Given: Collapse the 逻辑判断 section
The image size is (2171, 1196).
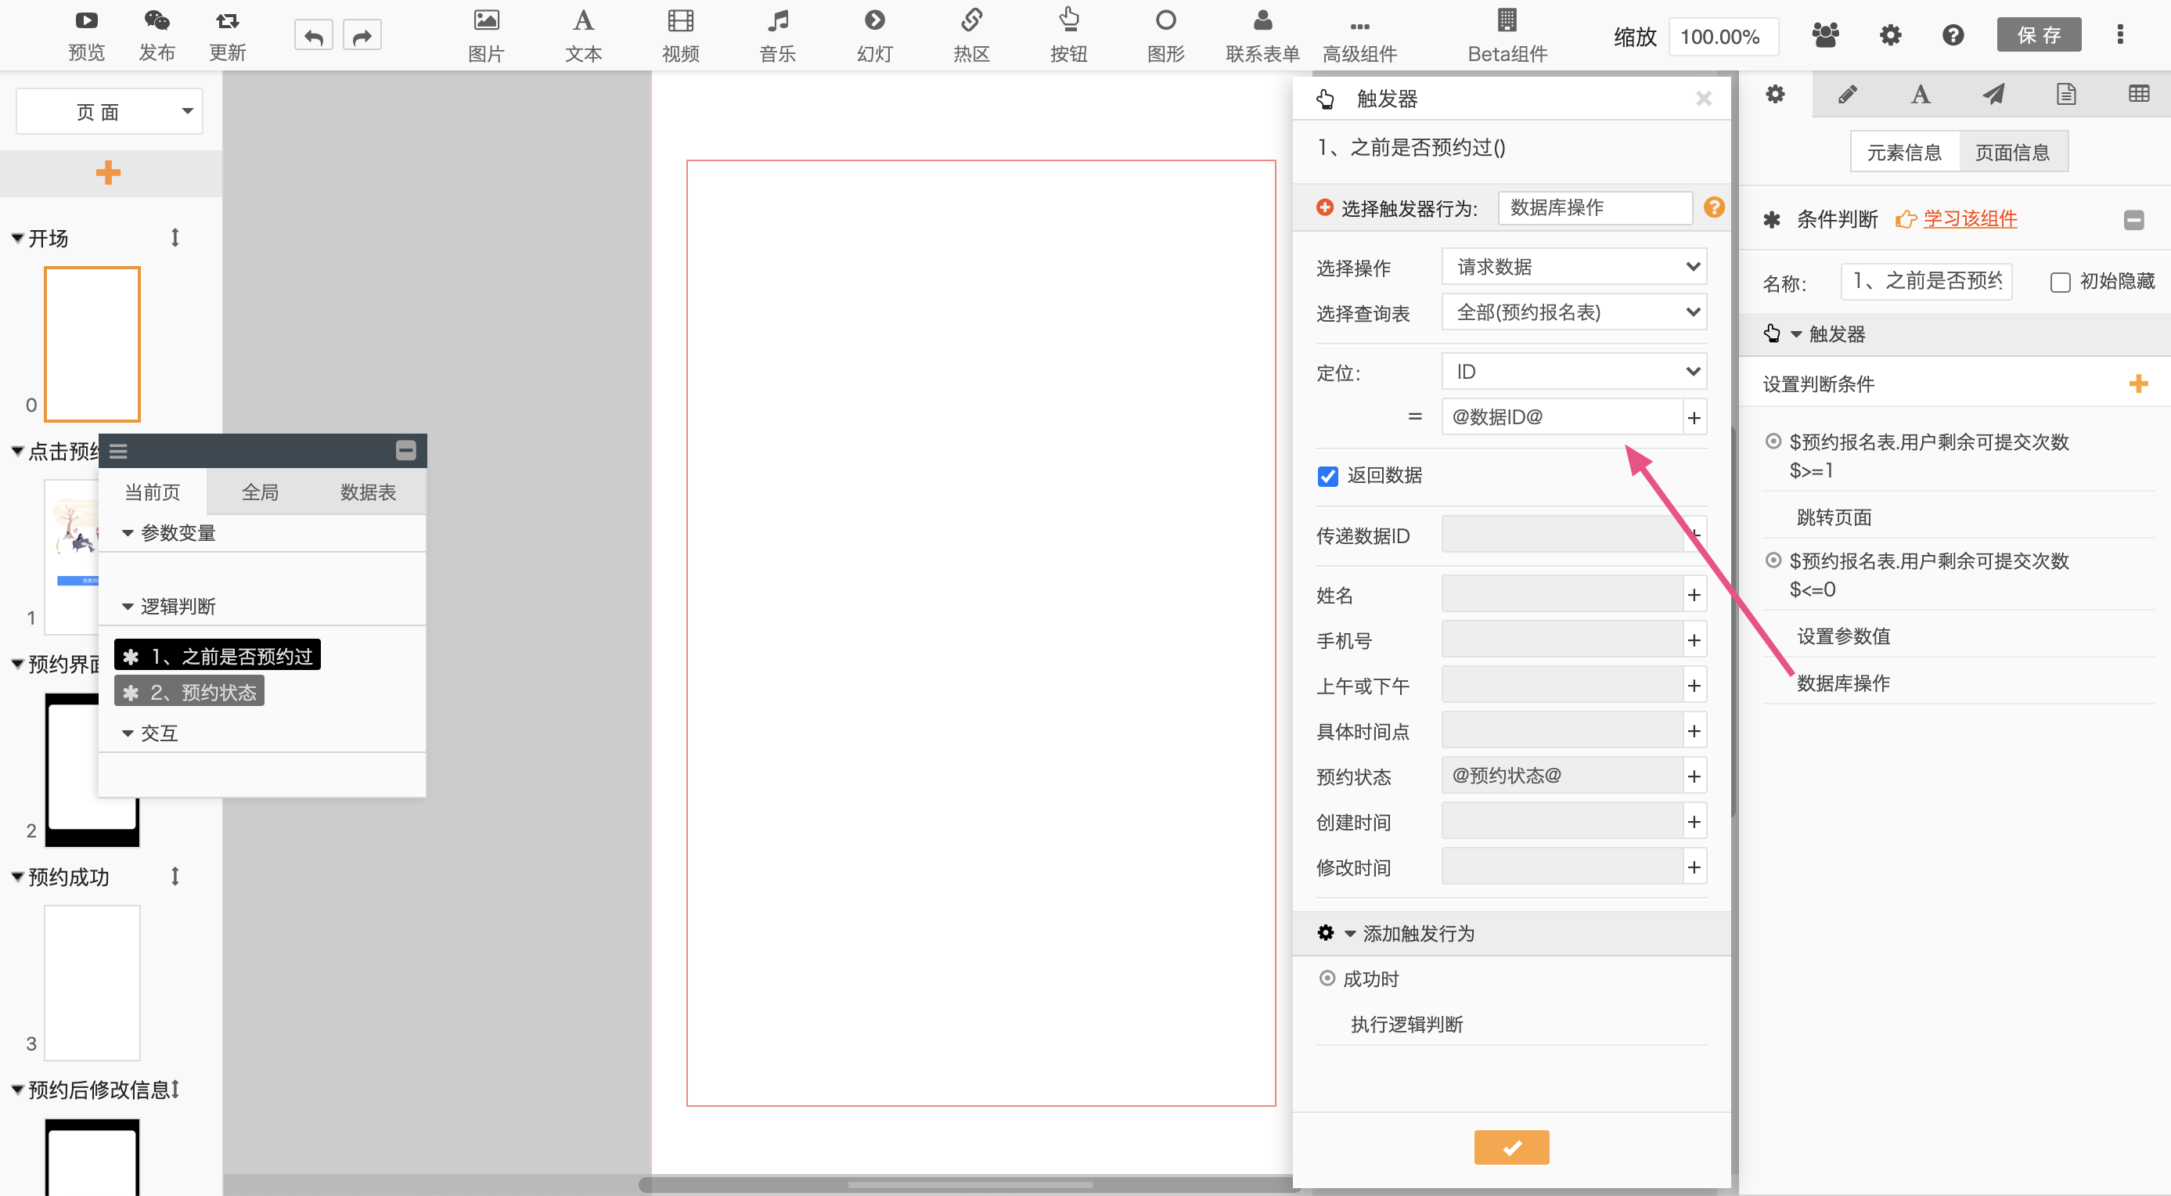Looking at the screenshot, I should point(128,606).
